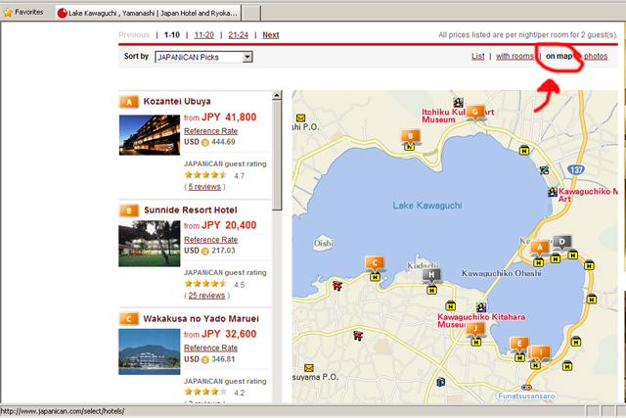The width and height of the screenshot is (626, 418).
Task: Open Kozantei Ubuya hotel title
Action: [x=177, y=102]
